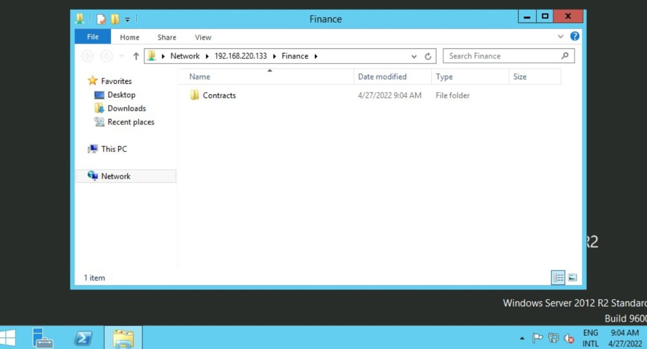This screenshot has width=647, height=349.
Task: Sort files by the Date modified column
Action: pyautogui.click(x=382, y=77)
